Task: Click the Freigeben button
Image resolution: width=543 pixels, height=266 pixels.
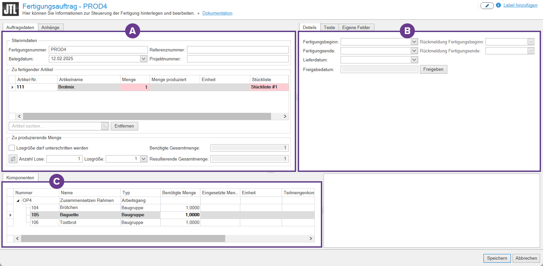Action: (433, 69)
